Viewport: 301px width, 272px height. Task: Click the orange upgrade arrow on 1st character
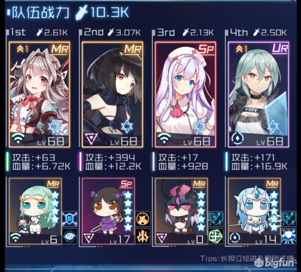[20, 49]
